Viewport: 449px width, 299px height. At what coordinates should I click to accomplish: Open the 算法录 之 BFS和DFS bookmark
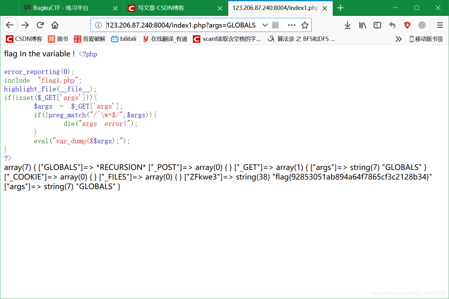[x=301, y=39]
